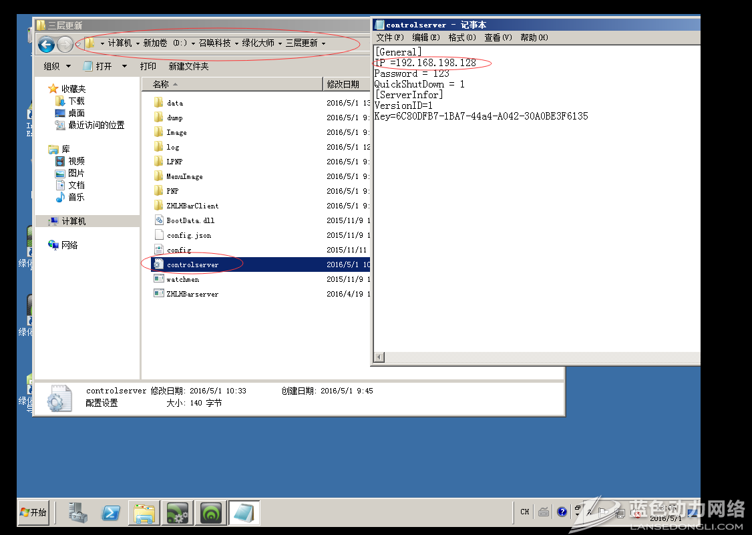
Task: Open the 文件(F) menu in Notepad
Action: pos(389,37)
